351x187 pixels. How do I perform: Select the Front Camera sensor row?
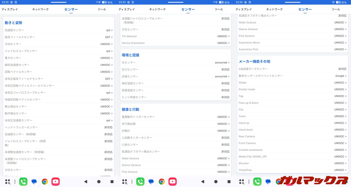pyautogui.click(x=293, y=143)
